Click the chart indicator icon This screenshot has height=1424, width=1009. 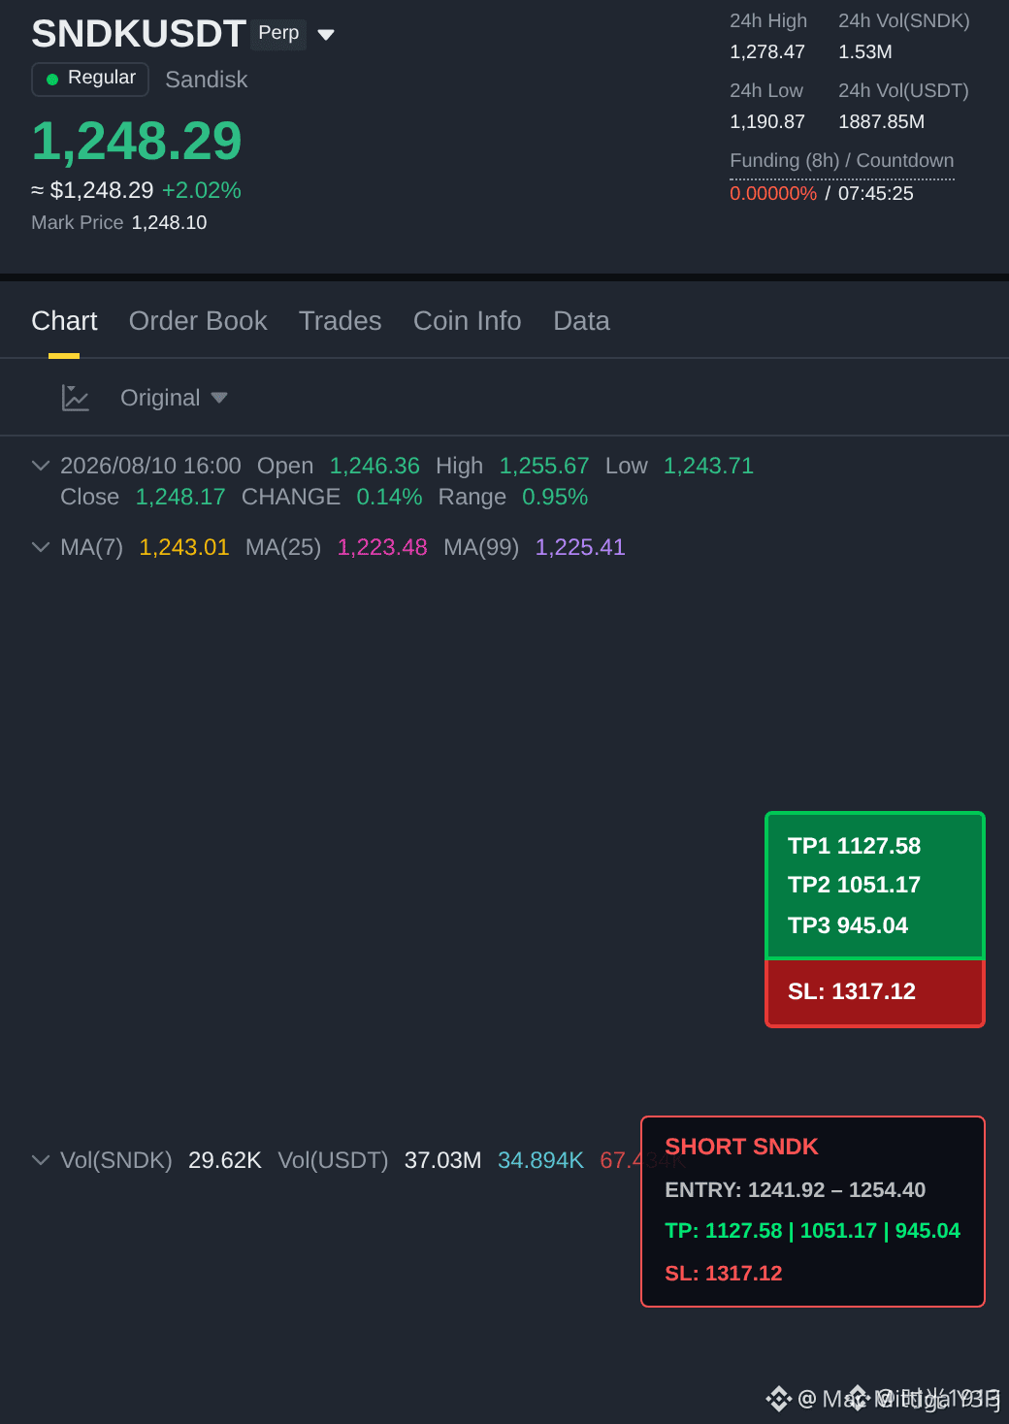pos(75,398)
